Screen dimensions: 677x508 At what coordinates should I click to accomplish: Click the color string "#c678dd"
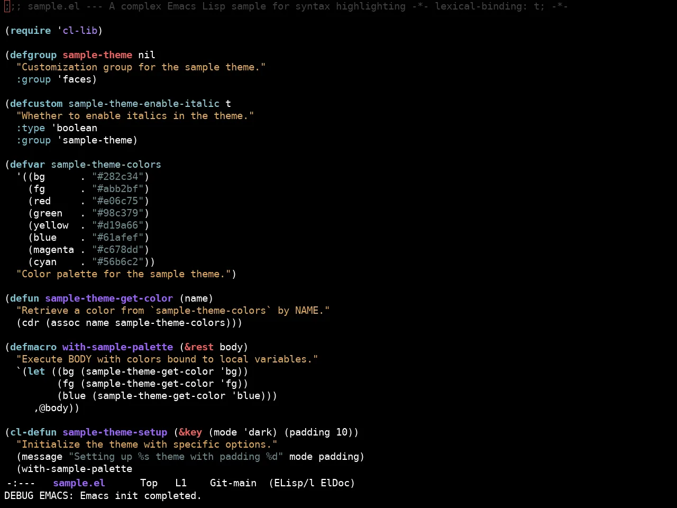118,250
